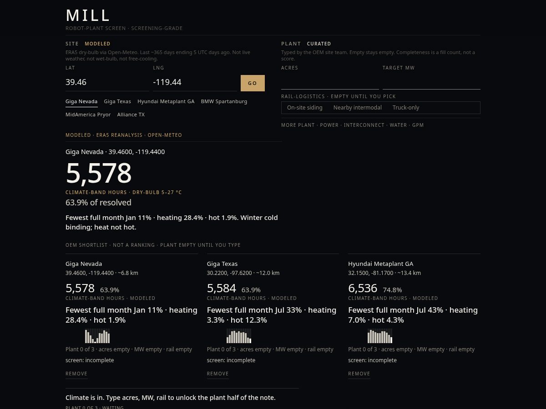The width and height of the screenshot is (546, 409).
Task: Click 'screen: incomplete' on Giga Texas card
Action: tap(231, 360)
